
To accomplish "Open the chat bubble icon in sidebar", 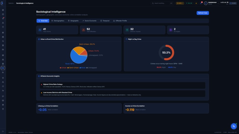I will 3,96.
